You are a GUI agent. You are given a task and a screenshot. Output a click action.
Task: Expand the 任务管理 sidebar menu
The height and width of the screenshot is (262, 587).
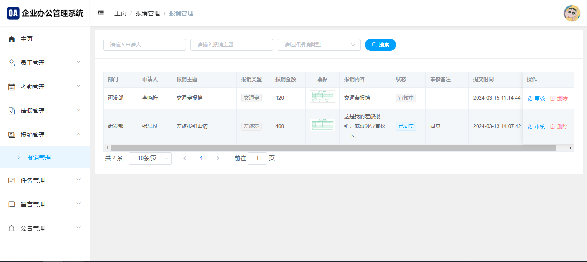[x=45, y=180]
